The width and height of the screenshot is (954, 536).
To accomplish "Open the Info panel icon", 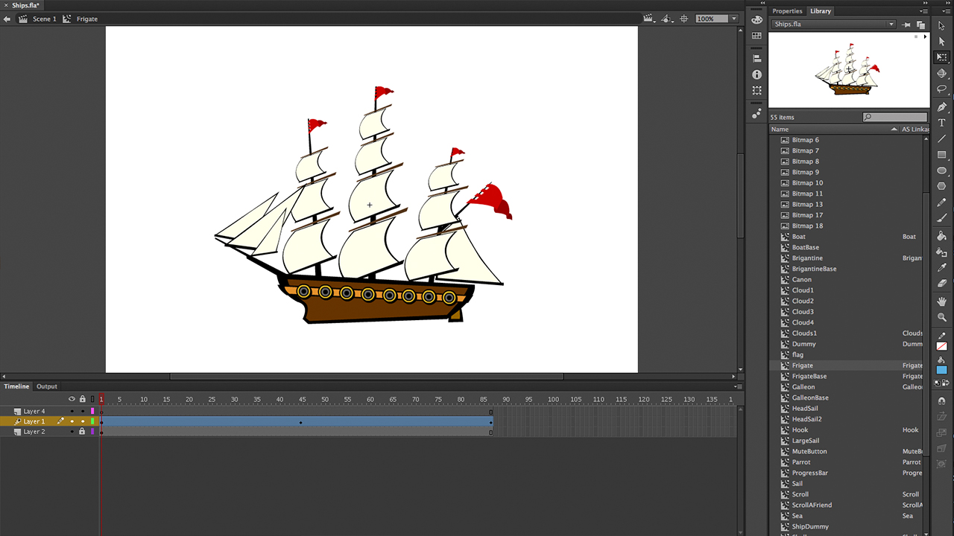I will [757, 74].
